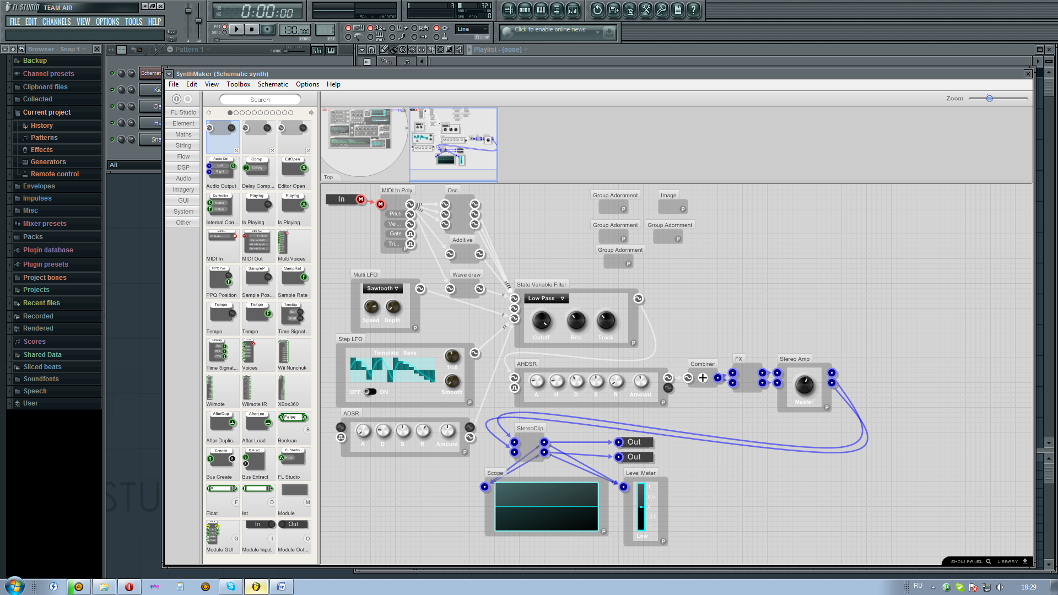Open the Line snap dropdown
Viewport: 1058px width, 595px height.
[x=472, y=29]
